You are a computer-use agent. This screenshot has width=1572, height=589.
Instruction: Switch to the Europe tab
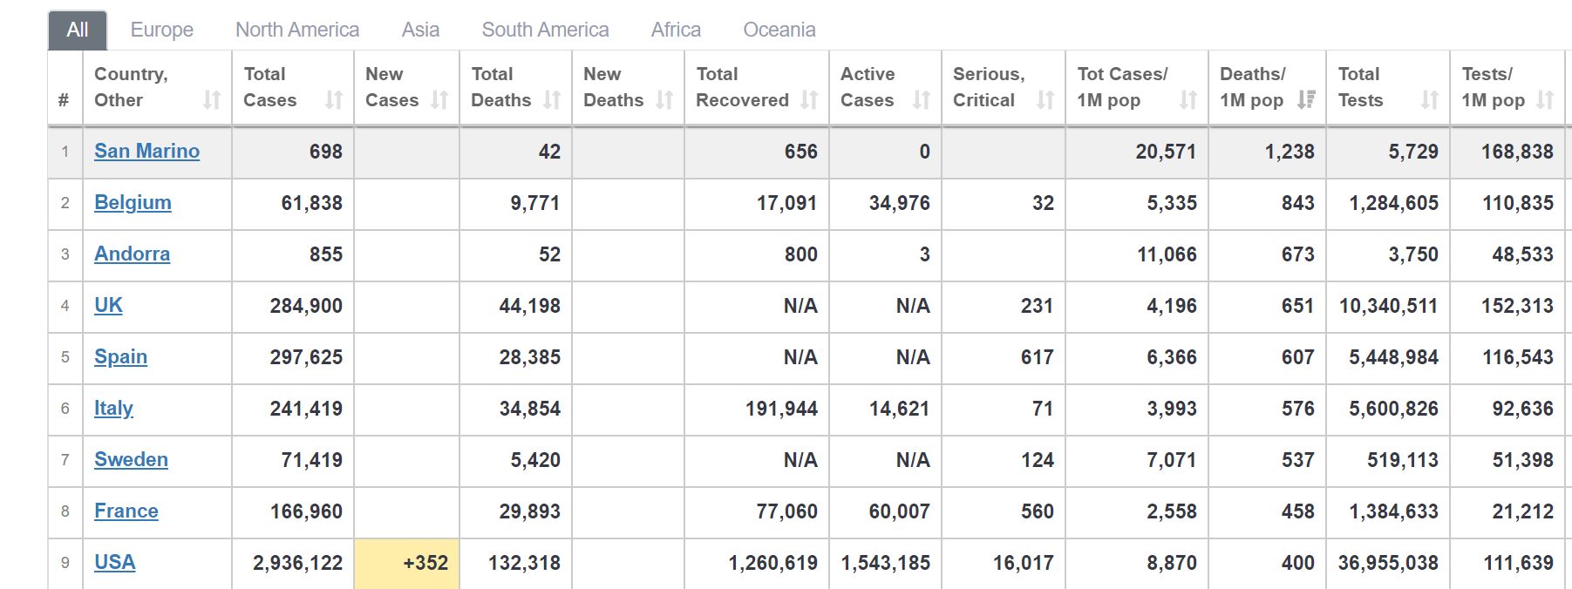(162, 30)
